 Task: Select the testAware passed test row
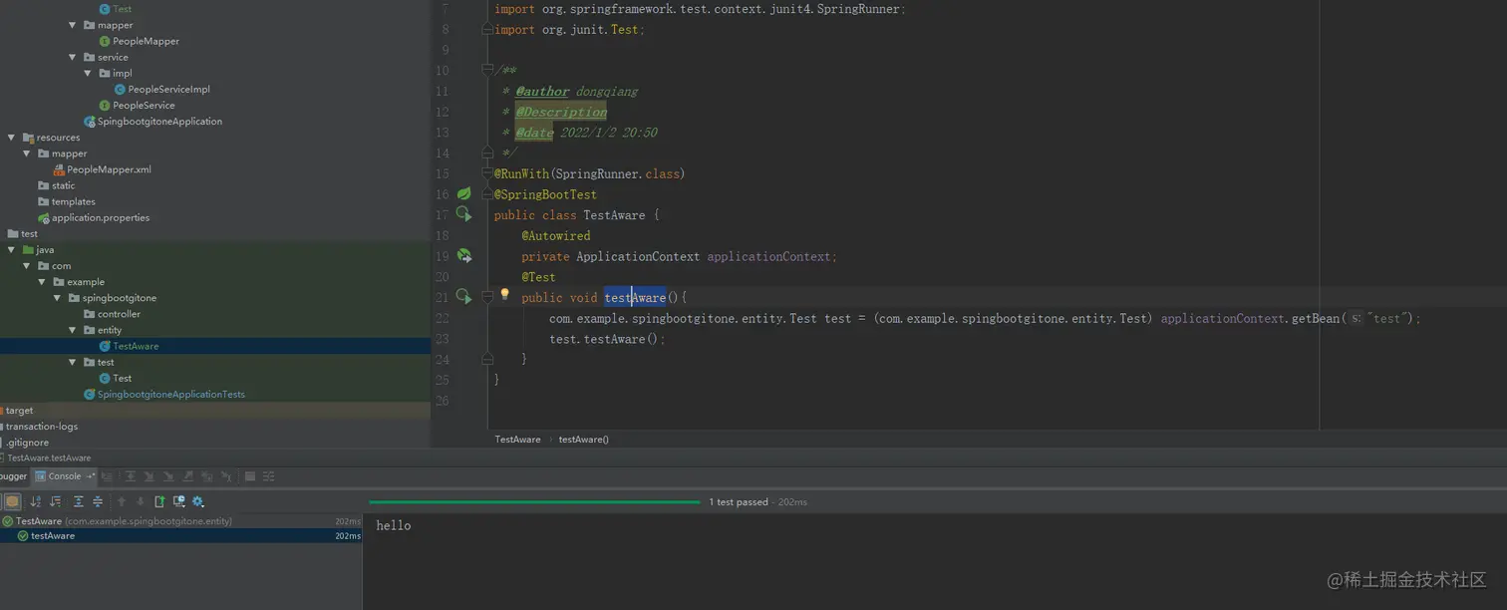[x=180, y=535]
